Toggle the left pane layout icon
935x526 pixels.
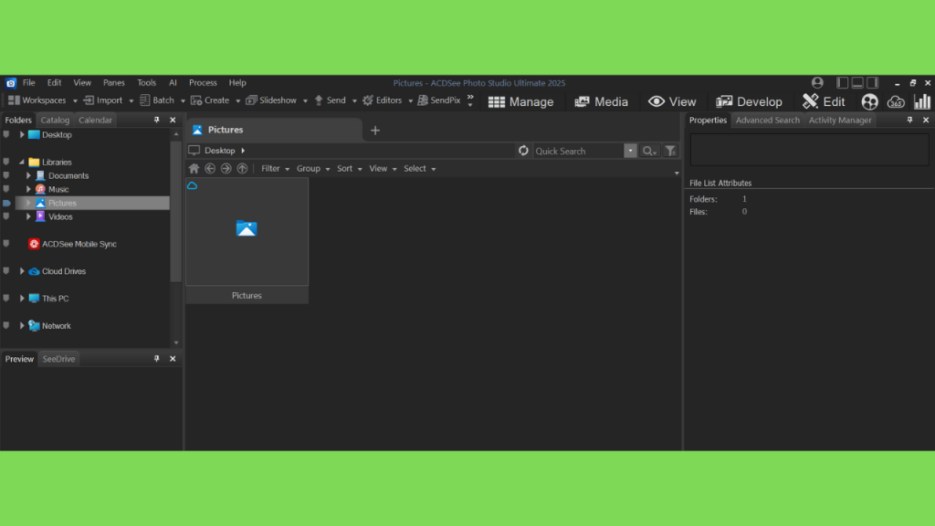[x=842, y=83]
